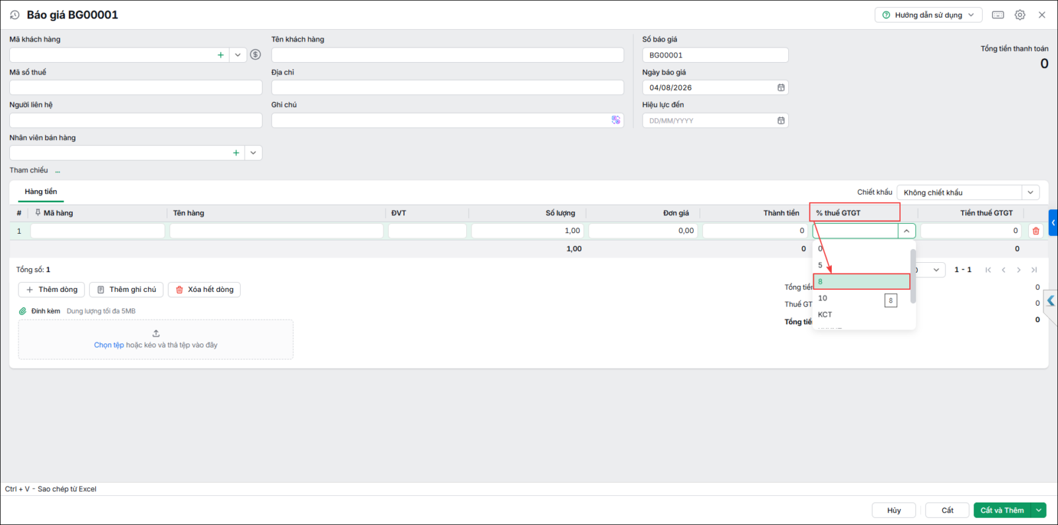1058x525 pixels.
Task: Click the tax dropdown list scrollbar
Action: click(x=913, y=276)
